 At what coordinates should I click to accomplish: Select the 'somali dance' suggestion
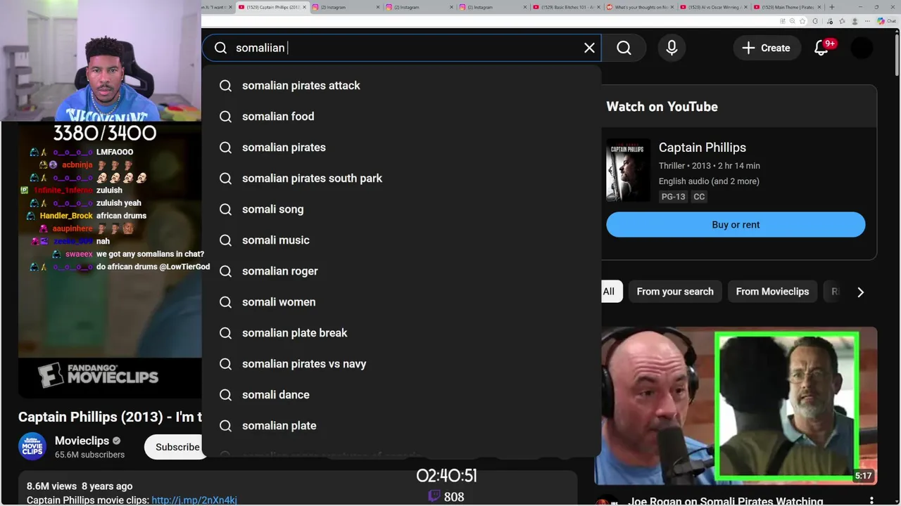401,395
